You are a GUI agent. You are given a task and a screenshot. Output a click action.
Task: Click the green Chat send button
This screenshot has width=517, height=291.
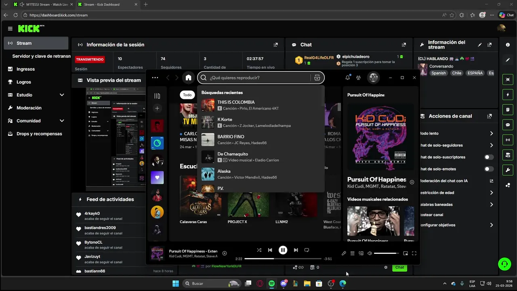(399, 267)
